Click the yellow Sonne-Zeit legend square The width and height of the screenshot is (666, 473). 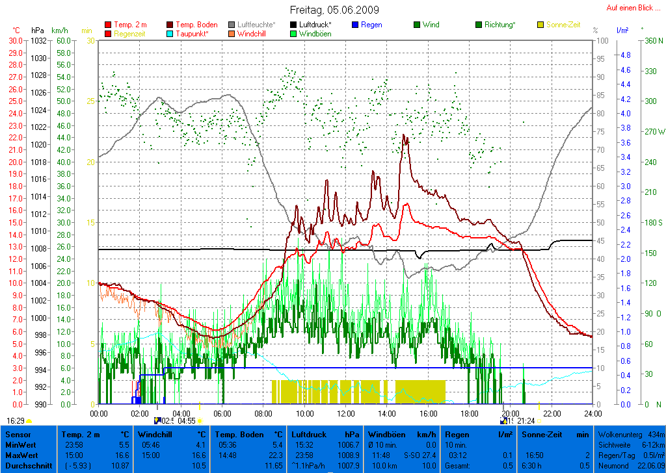click(x=541, y=25)
